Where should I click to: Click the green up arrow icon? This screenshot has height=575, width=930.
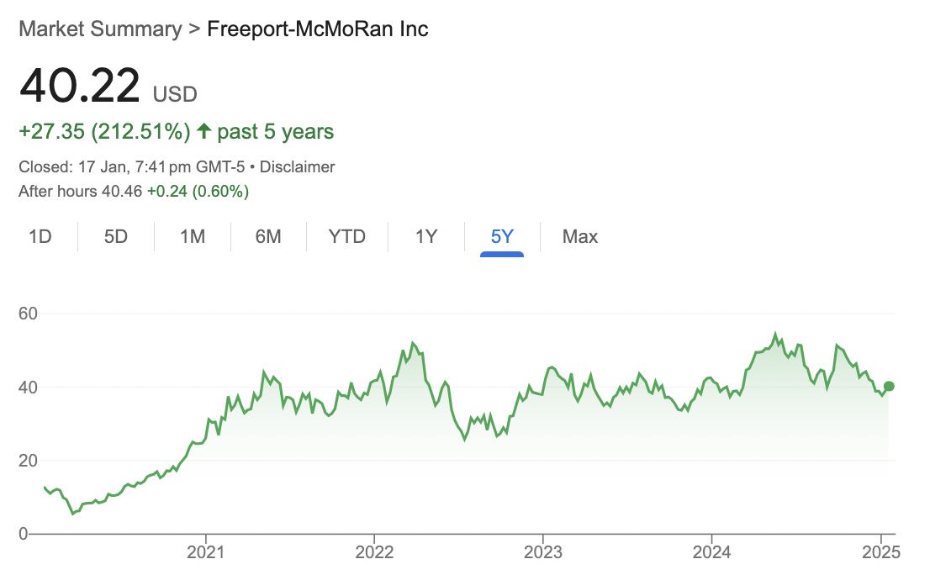tap(203, 132)
